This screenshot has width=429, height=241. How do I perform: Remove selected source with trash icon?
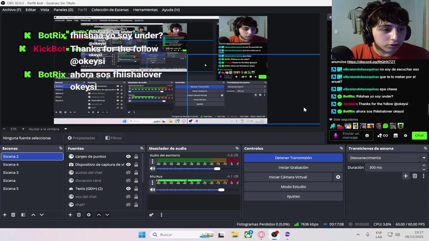click(x=79, y=215)
